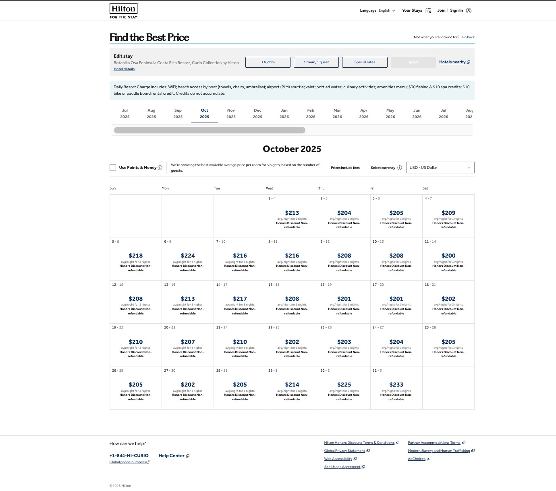Click the Go back link
556x491 pixels.
coord(468,37)
